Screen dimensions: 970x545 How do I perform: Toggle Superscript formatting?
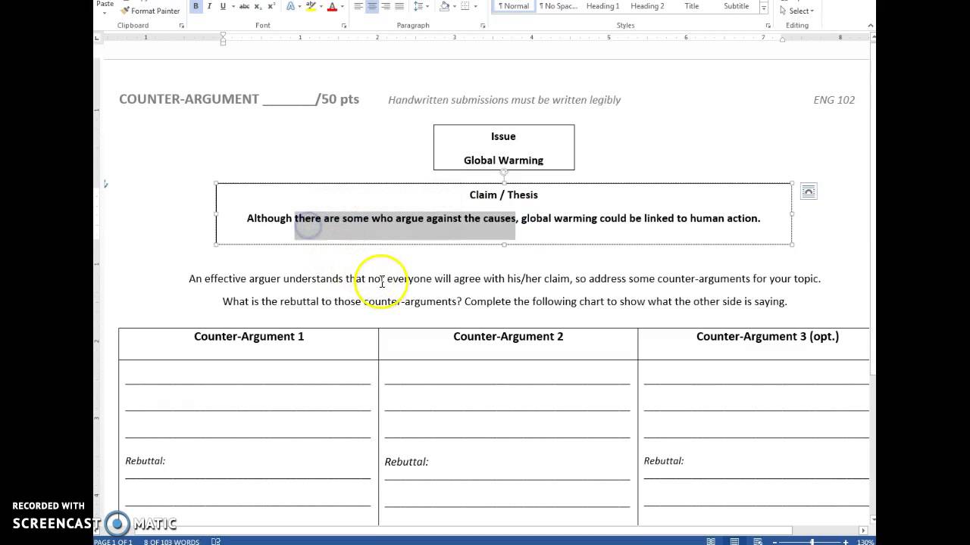pyautogui.click(x=271, y=6)
